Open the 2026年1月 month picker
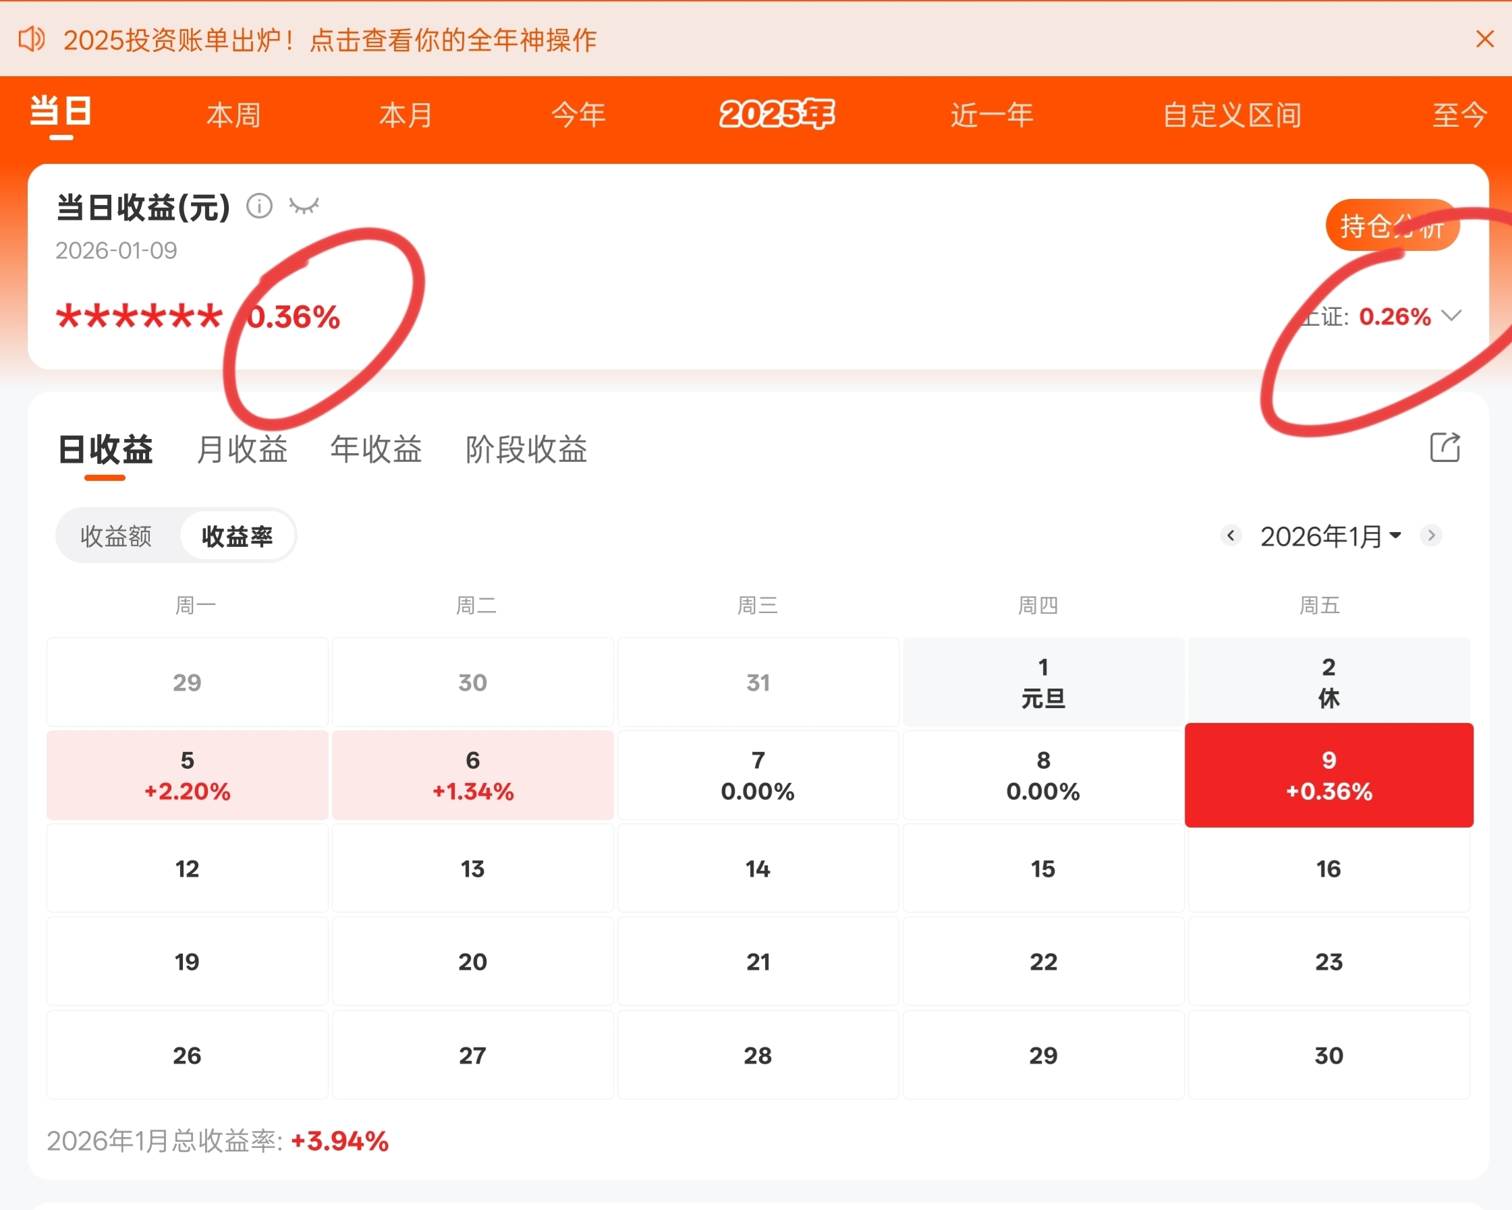 (1330, 536)
